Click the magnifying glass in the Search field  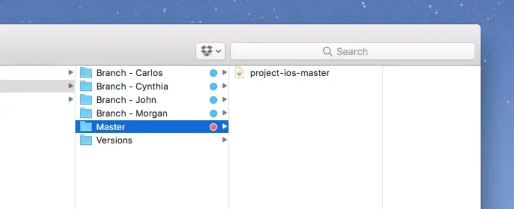pyautogui.click(x=327, y=51)
